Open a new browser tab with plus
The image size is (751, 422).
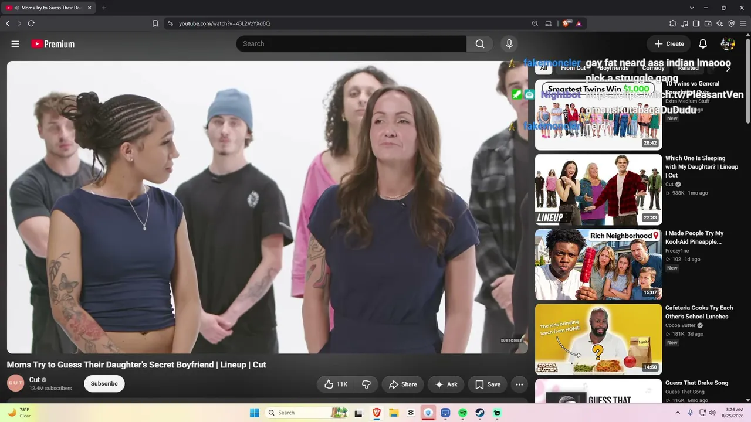click(104, 8)
